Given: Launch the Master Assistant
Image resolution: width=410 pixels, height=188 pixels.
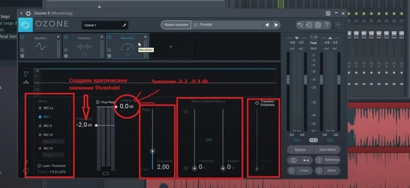Looking at the screenshot, I should pyautogui.click(x=176, y=25).
